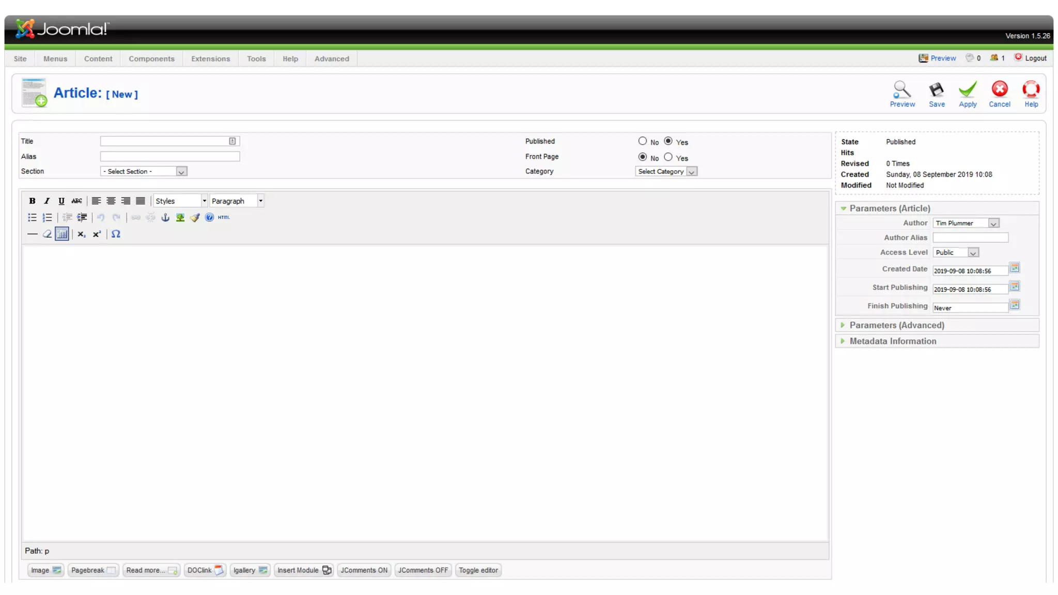The height and width of the screenshot is (595, 1058).
Task: Open calendar for Finish Publishing date
Action: 1015,305
